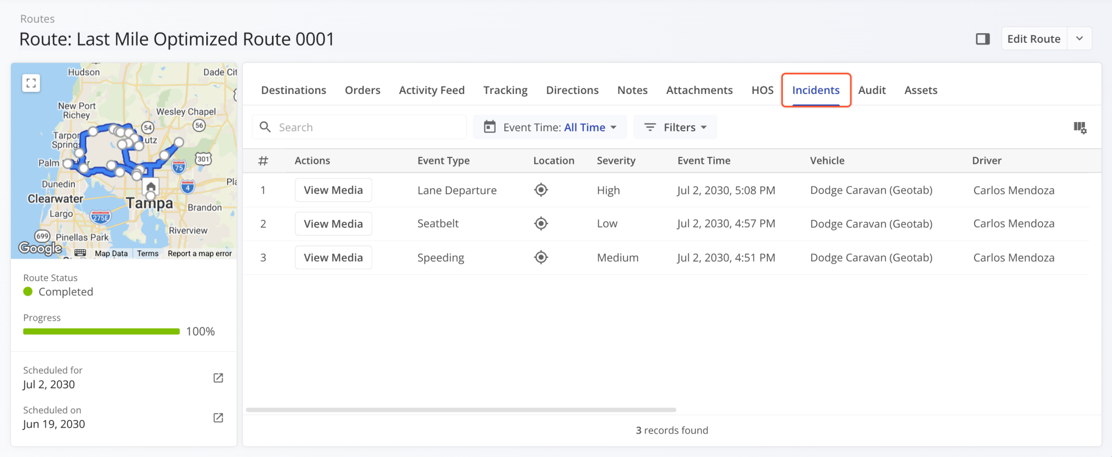The width and height of the screenshot is (1112, 457).
Task: View Media for the Seatbelt incident
Action: [333, 224]
